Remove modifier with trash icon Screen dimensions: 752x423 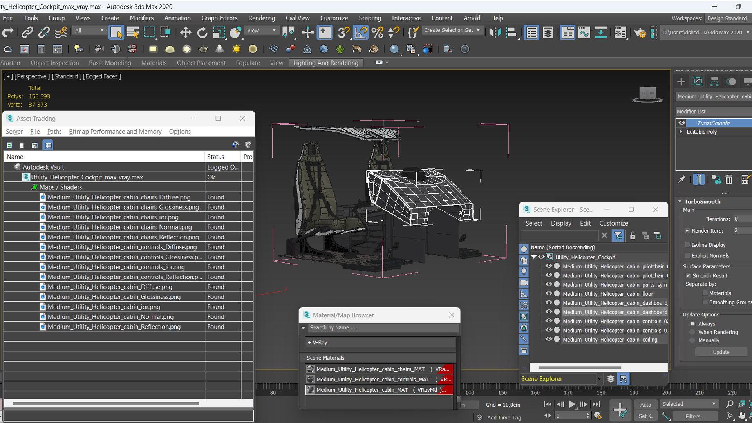(x=728, y=179)
